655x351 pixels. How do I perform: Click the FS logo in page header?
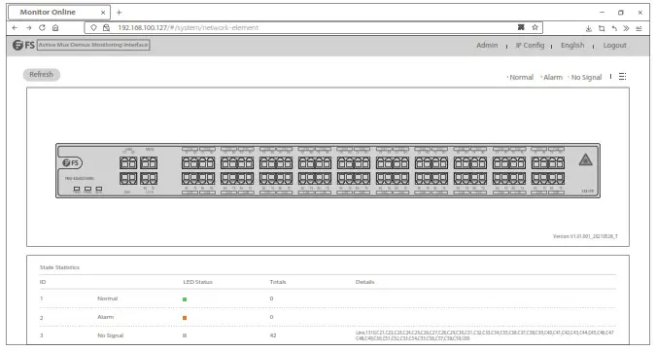coord(23,45)
